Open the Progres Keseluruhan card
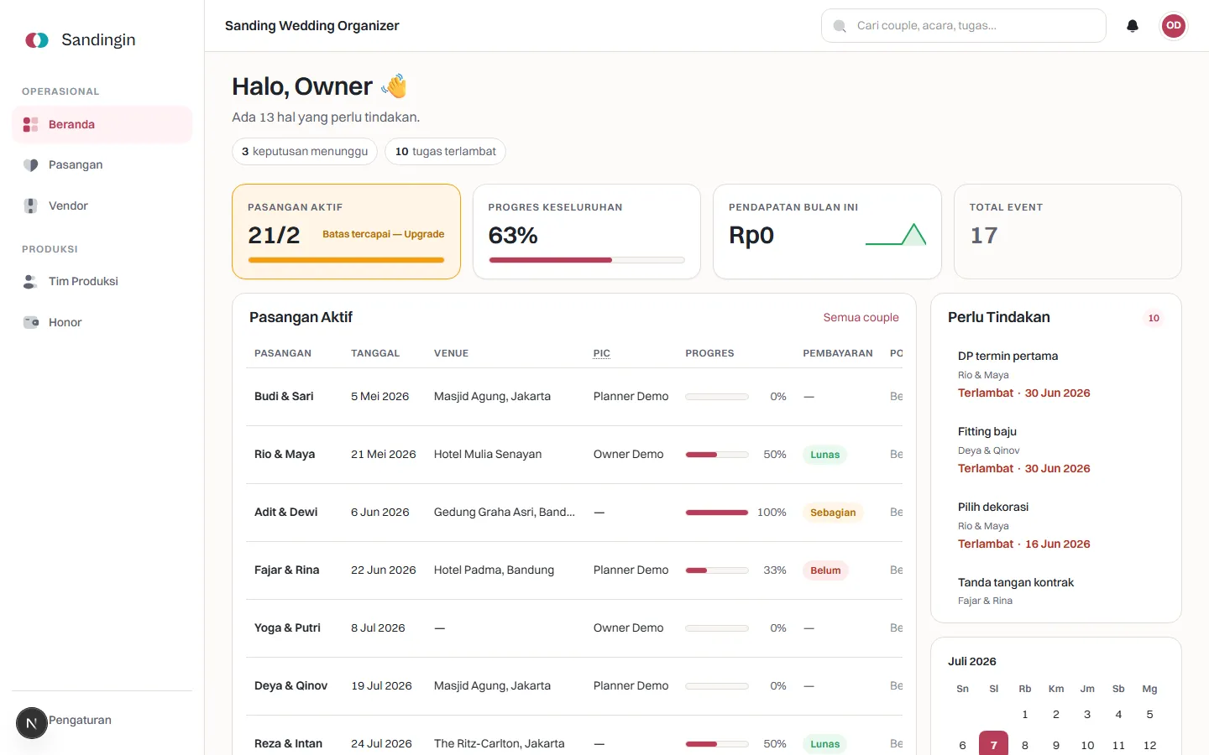 click(587, 232)
